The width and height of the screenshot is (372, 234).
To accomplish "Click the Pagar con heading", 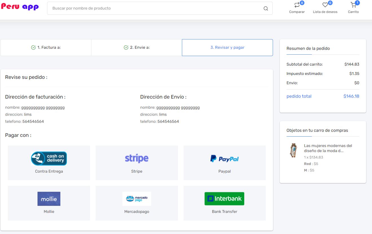I will click(x=18, y=135).
